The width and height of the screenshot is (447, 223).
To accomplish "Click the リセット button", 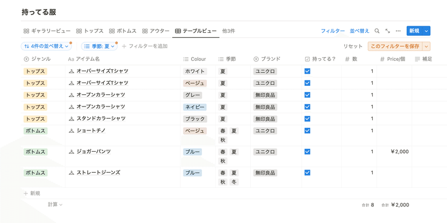I will 353,46.
